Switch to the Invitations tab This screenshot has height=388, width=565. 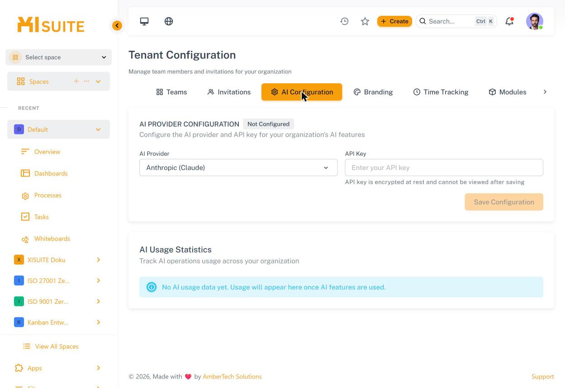click(229, 92)
